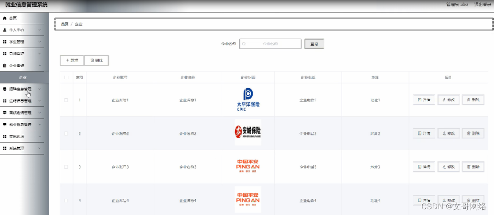The image size is (494, 215).
Task: Click the 企业电话 column header
Action: click(x=308, y=77)
